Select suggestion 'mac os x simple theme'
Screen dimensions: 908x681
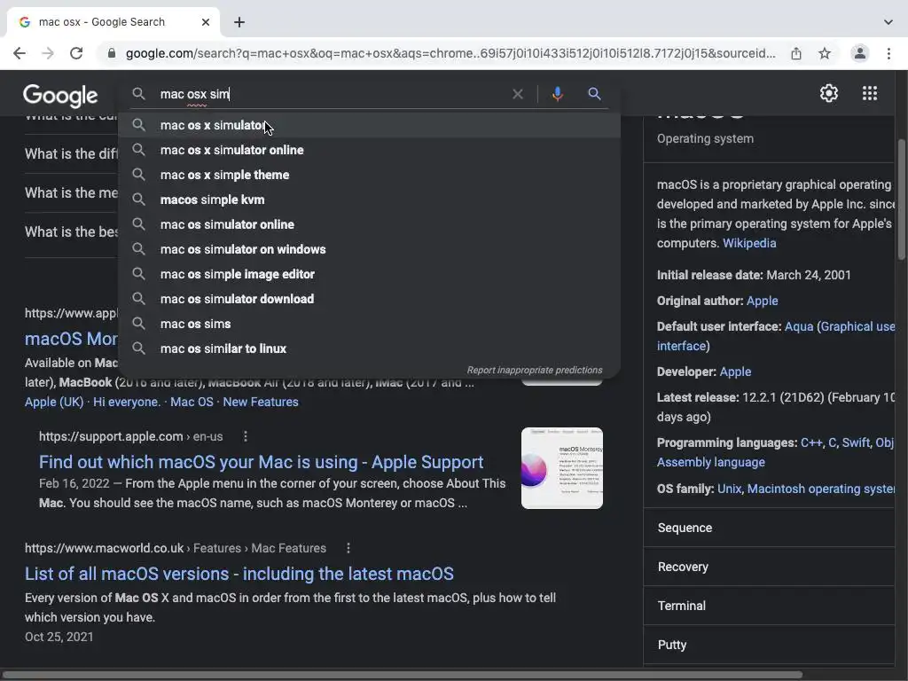[370, 175]
